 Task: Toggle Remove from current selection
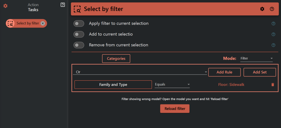79,45
